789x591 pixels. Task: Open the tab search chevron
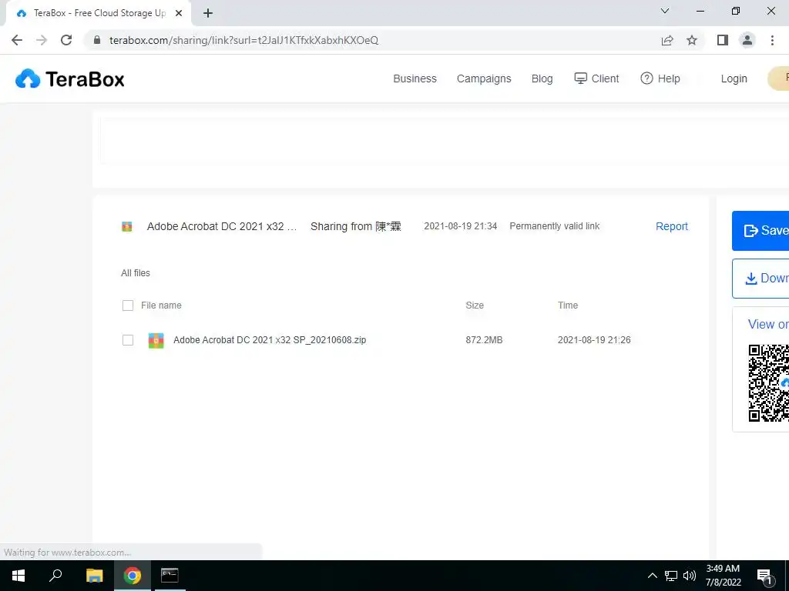[665, 11]
